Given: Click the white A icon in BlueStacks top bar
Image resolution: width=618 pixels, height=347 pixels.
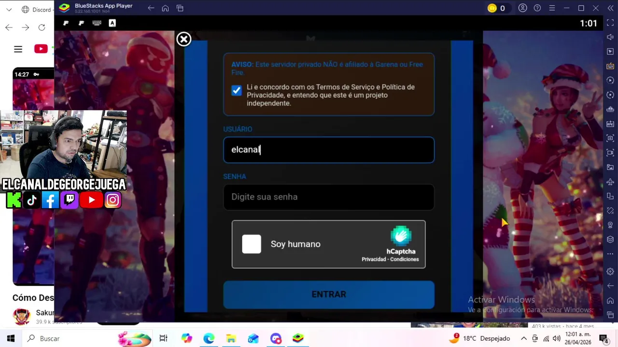Looking at the screenshot, I should coord(112,23).
